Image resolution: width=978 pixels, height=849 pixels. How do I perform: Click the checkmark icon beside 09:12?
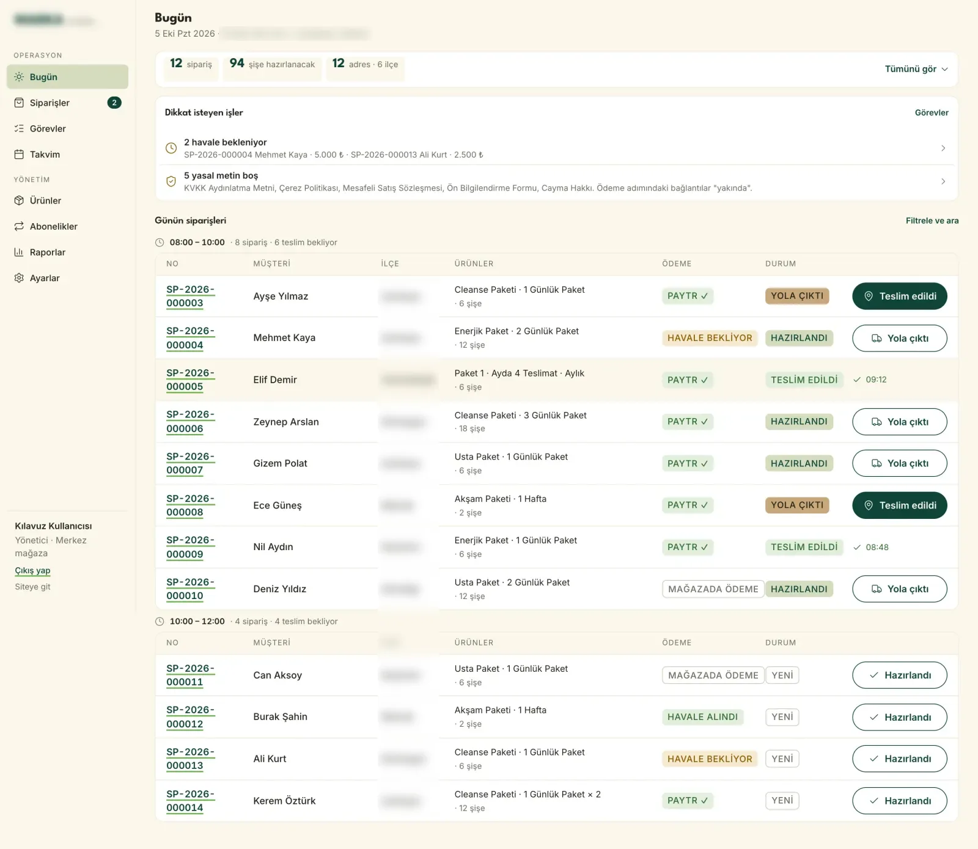857,380
